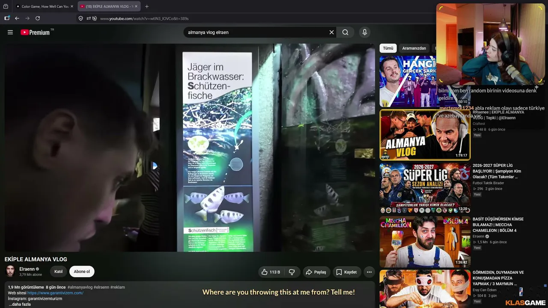
Task: Open the Süper Lig Sezon Analizi thumbnail
Action: click(425, 188)
